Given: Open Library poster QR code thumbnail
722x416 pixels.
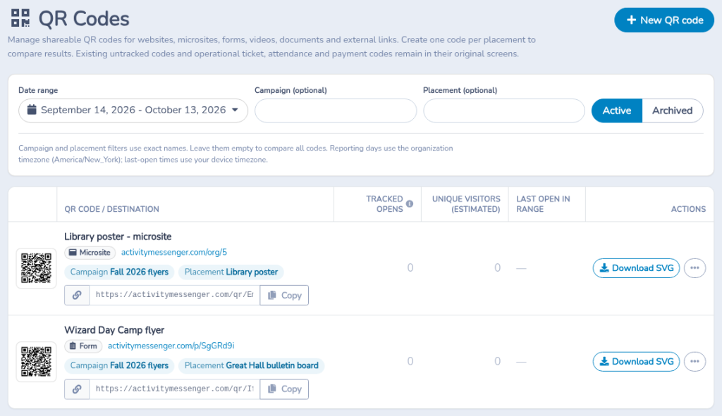Looking at the screenshot, I should pyautogui.click(x=37, y=268).
